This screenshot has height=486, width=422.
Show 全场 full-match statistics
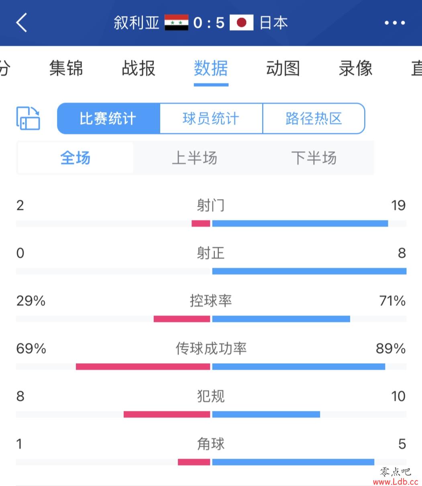click(75, 158)
